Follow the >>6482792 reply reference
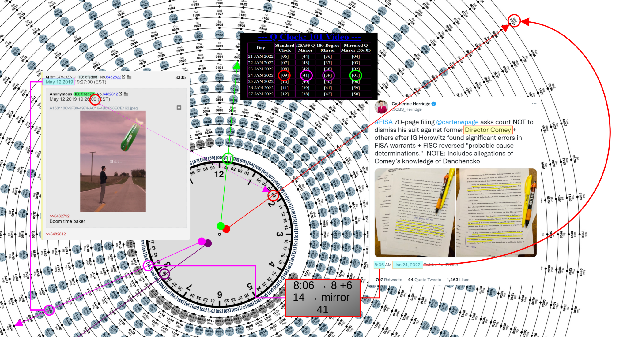Screen dimensions: 627x337 [59, 216]
